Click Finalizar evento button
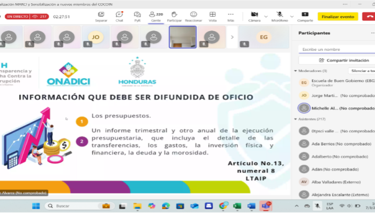The image size is (375, 214). click(x=337, y=17)
